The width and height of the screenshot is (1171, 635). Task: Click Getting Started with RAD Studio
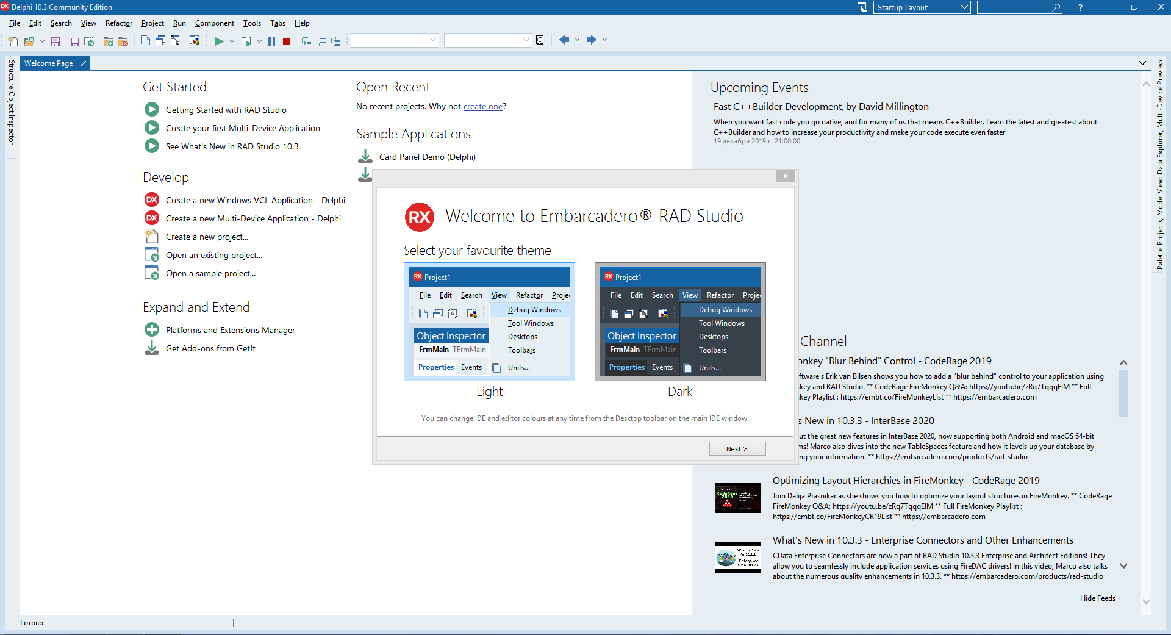[x=226, y=110]
